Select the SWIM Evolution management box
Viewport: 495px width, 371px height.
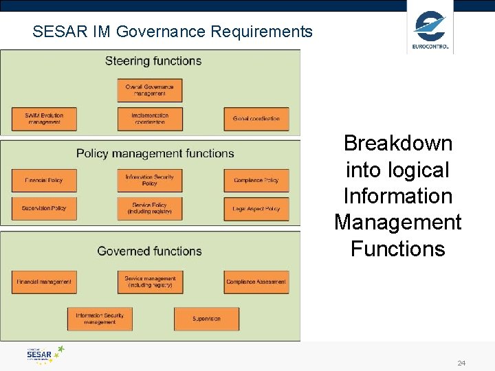(x=44, y=119)
